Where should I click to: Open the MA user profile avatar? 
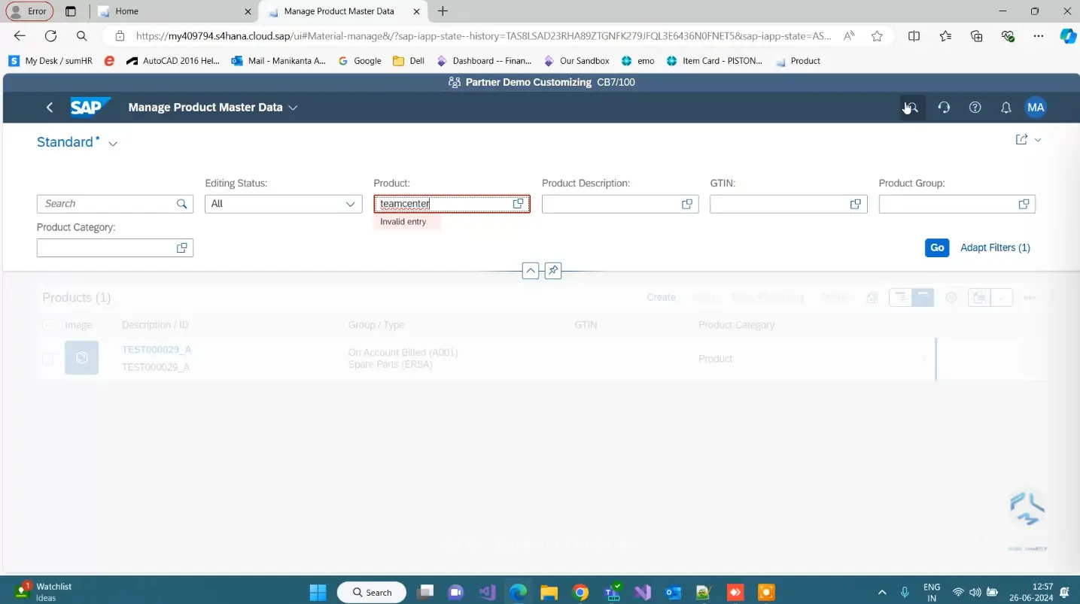click(1036, 107)
